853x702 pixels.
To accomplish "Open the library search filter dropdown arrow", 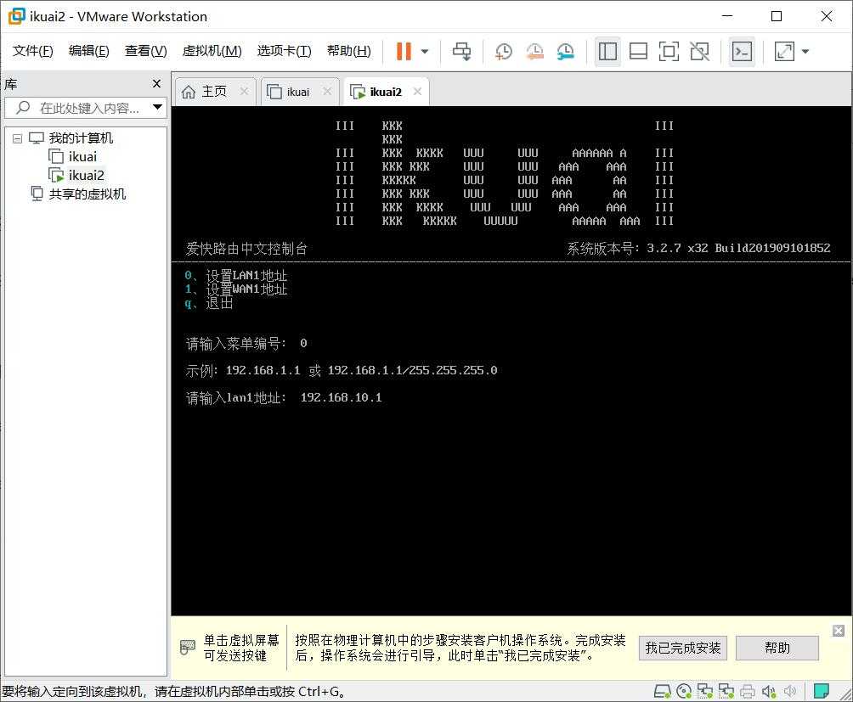I will coord(157,107).
